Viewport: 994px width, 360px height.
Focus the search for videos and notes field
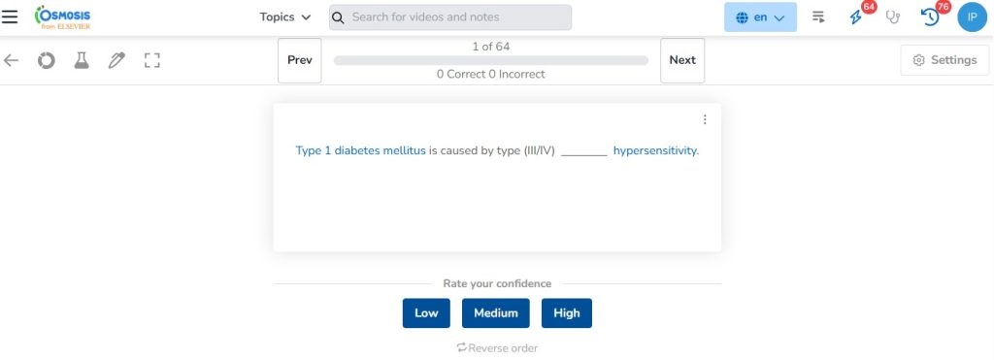coord(450,17)
